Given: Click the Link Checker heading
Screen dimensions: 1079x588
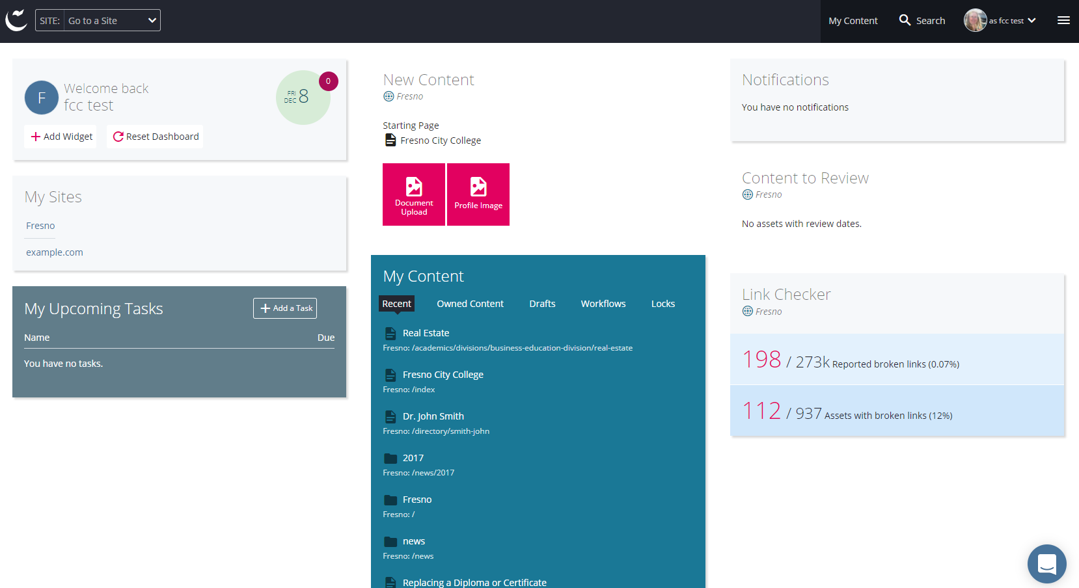Looking at the screenshot, I should tap(786, 295).
